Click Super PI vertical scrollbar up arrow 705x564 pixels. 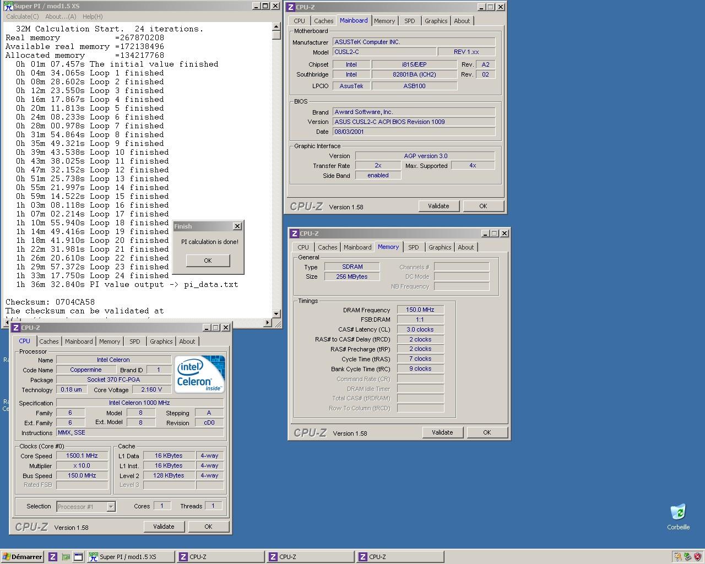pos(276,26)
